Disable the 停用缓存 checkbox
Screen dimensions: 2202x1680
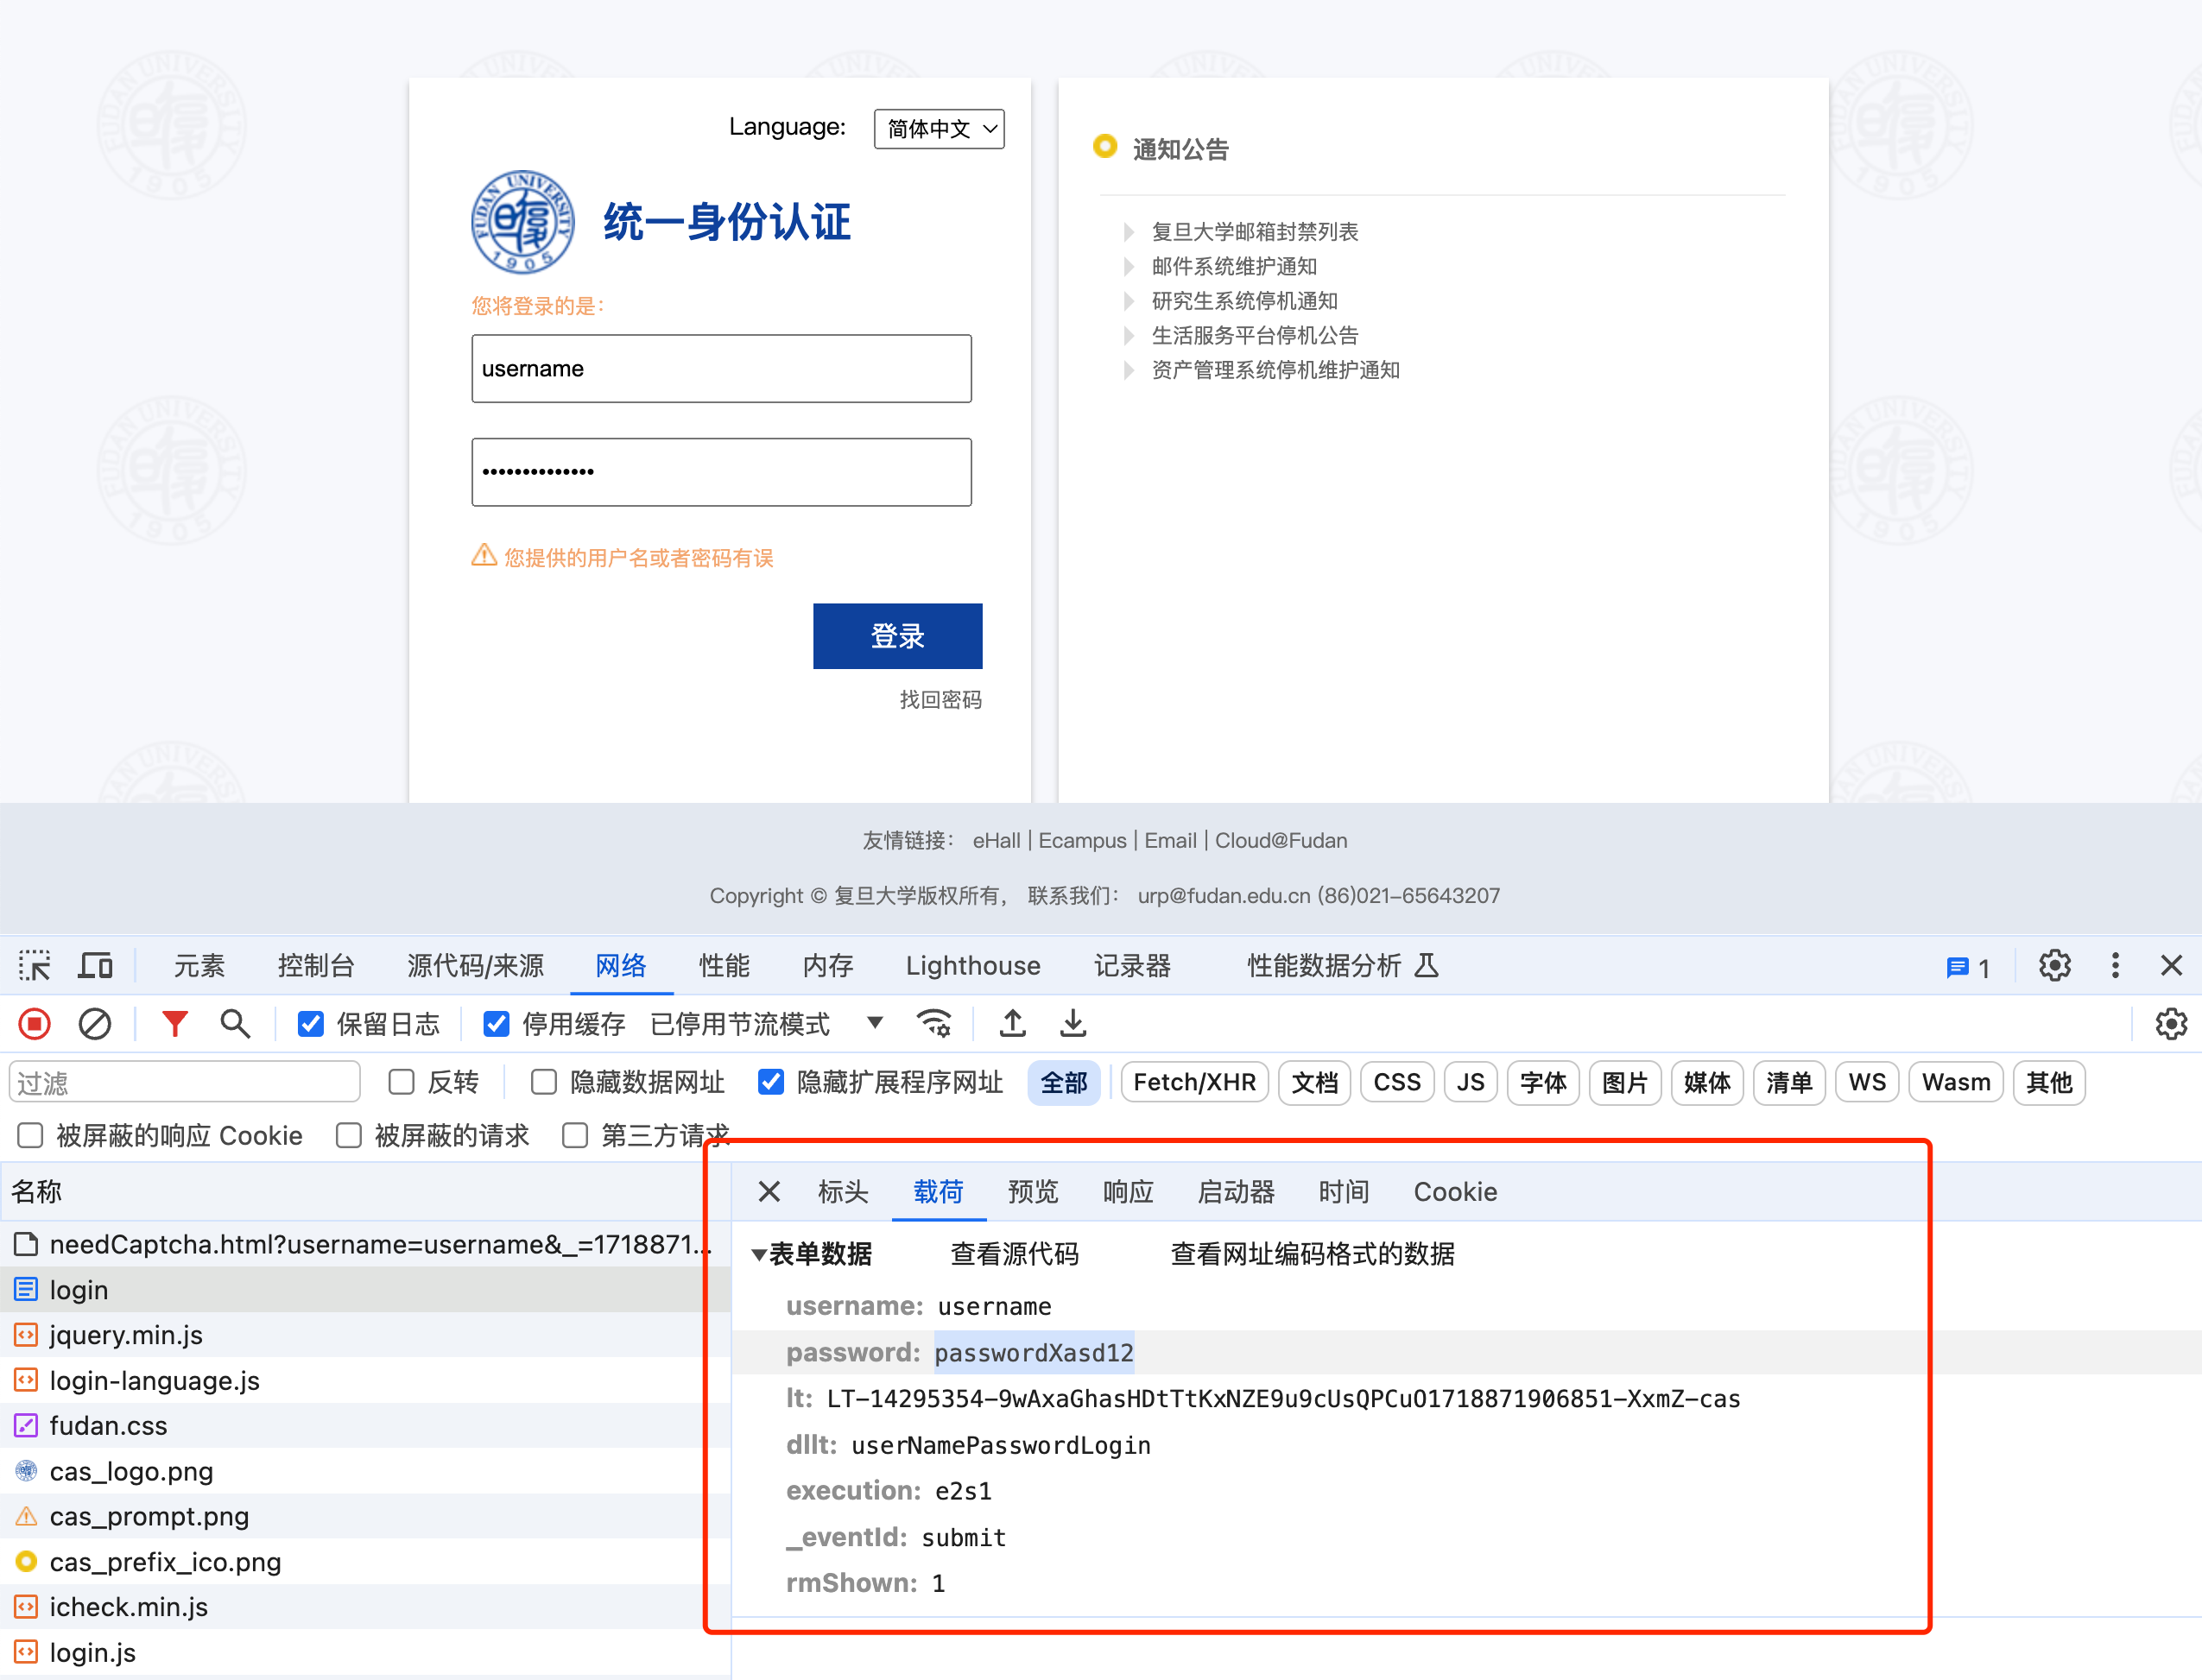[497, 1024]
